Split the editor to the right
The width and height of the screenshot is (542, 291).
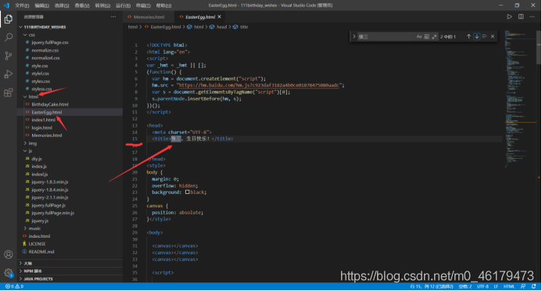[x=521, y=16]
